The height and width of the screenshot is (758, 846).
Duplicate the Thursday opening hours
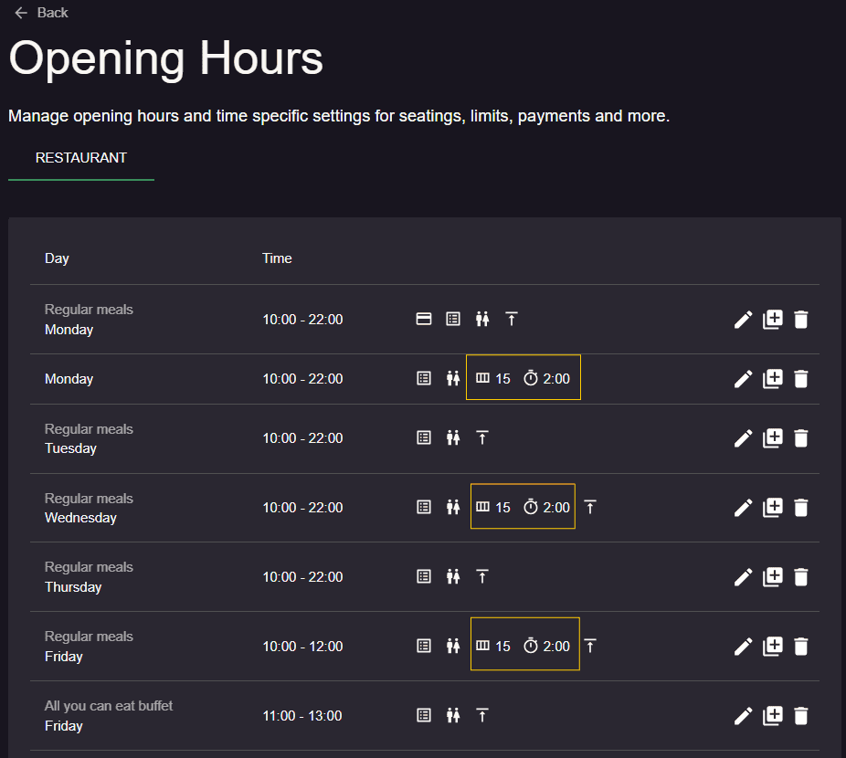pos(773,577)
